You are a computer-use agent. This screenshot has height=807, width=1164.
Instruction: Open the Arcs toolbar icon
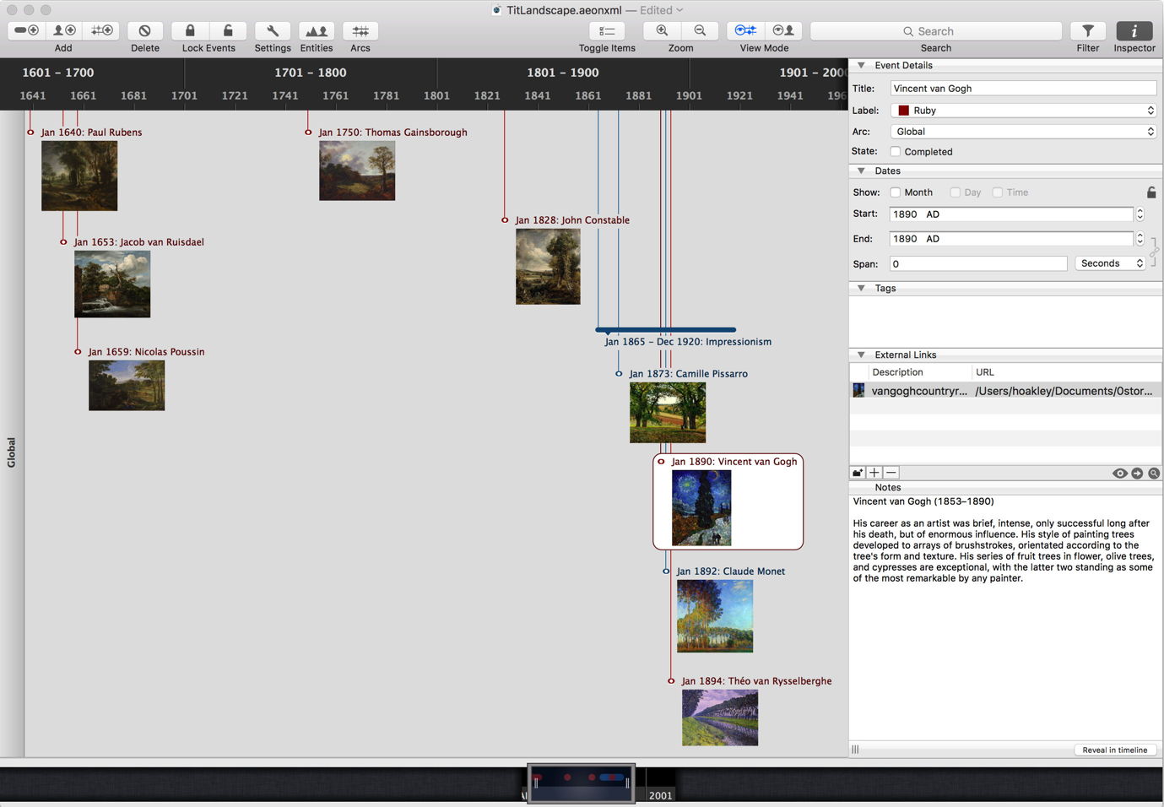pyautogui.click(x=360, y=31)
